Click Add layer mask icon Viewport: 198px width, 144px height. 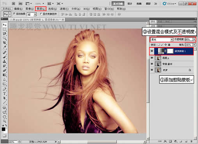tap(170, 141)
